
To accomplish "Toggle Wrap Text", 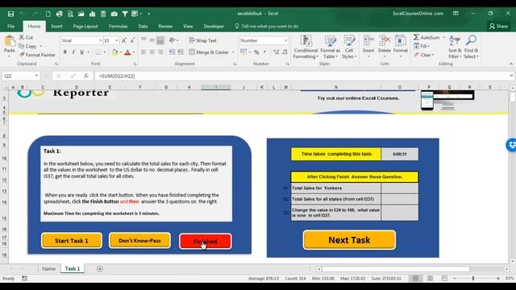I will pyautogui.click(x=202, y=40).
